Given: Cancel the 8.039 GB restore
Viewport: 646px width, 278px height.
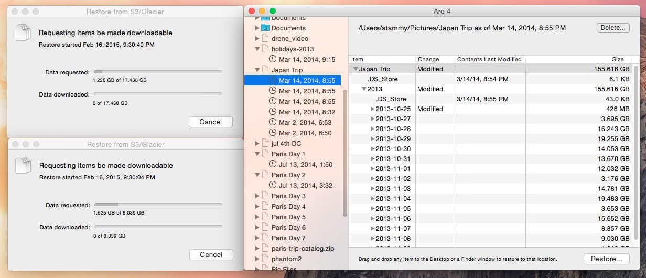Looking at the screenshot, I should [211, 254].
